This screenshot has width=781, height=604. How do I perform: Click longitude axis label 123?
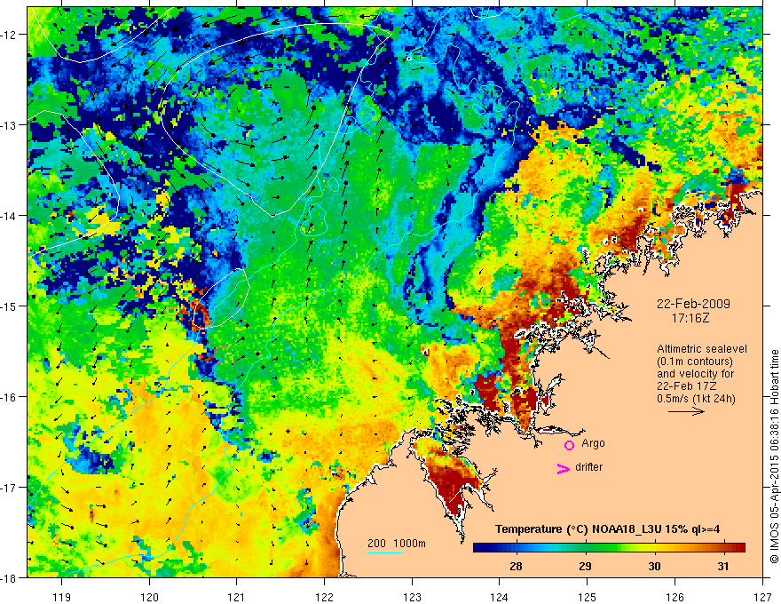tap(412, 597)
